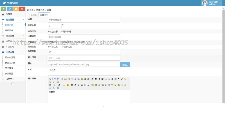This screenshot has width=232, height=130.
Task: Expand the 任务管理 sidebar menu
Action: coord(13,20)
